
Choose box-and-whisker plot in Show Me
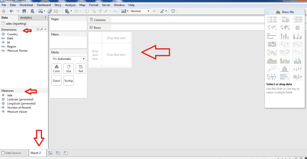(x=298, y=69)
